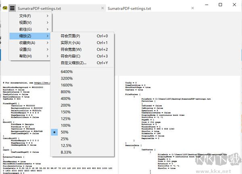Click the SumatraPDF app logo icon

(x=5, y=8)
